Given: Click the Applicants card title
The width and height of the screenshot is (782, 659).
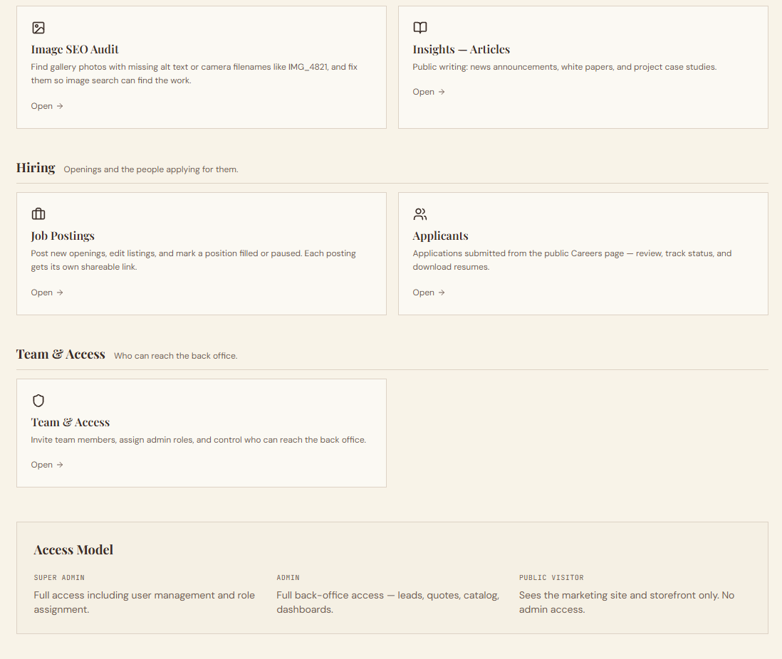Looking at the screenshot, I should click(440, 236).
